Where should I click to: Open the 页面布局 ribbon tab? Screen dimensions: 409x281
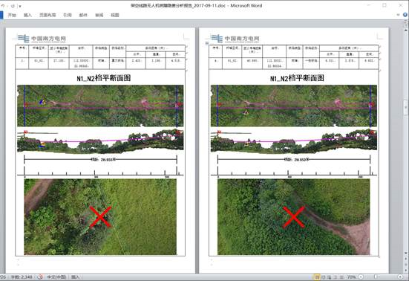(x=48, y=15)
